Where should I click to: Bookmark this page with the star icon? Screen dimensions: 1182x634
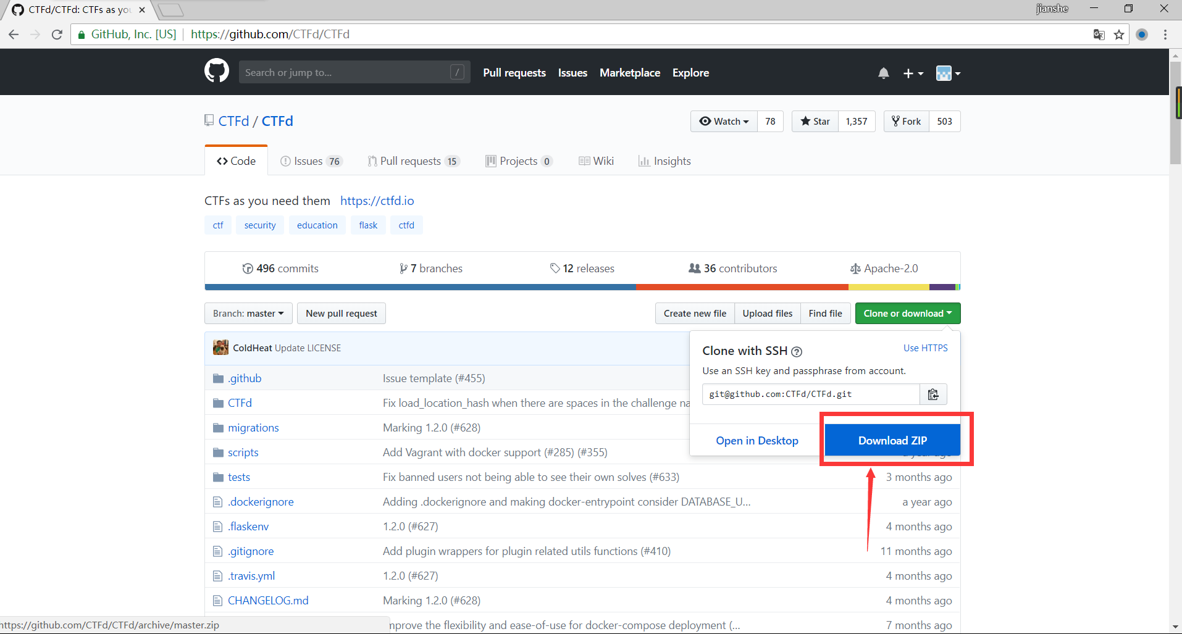(x=1119, y=35)
